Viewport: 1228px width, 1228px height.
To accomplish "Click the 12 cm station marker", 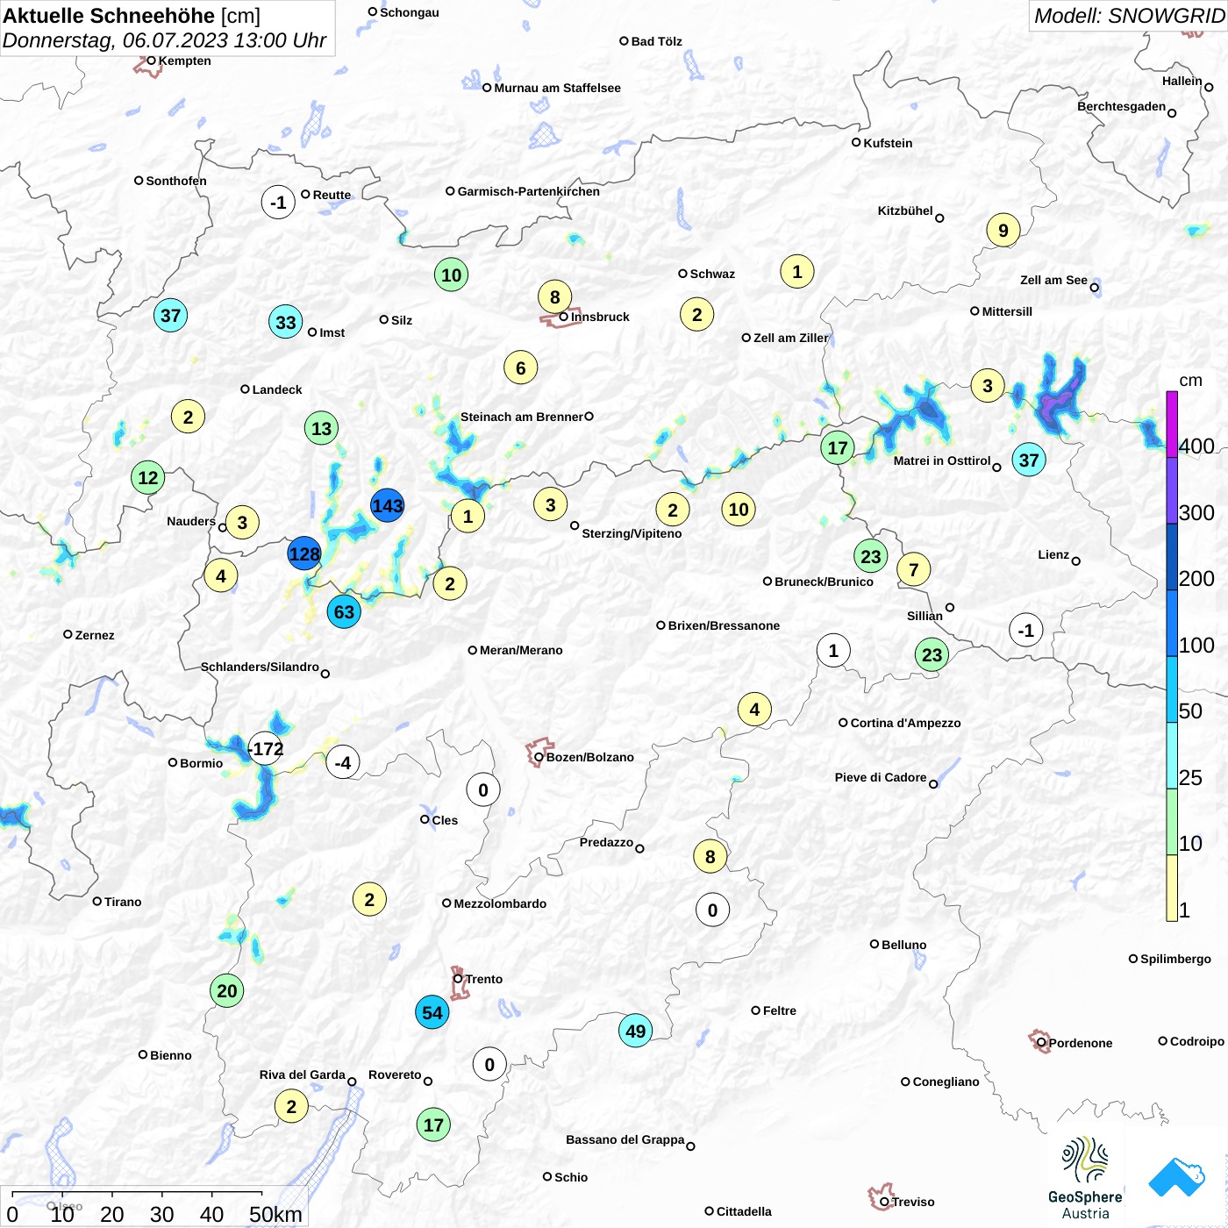I will (148, 477).
